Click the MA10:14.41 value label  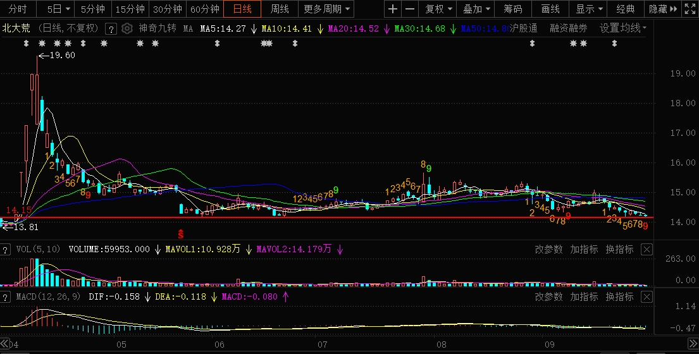287,29
